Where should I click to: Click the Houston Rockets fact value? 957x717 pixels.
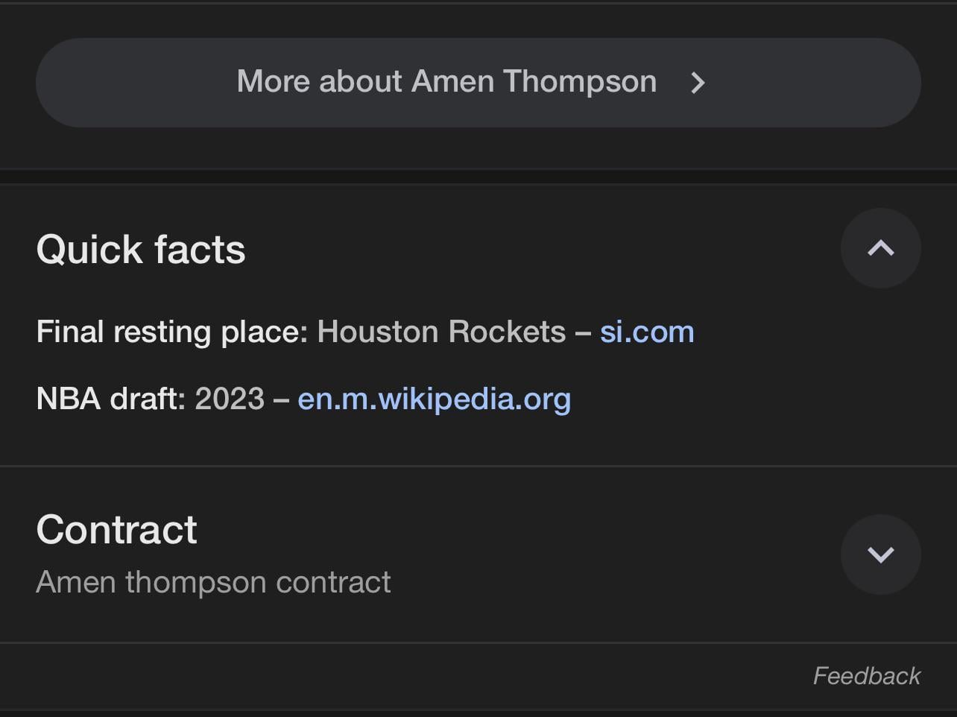tap(441, 332)
